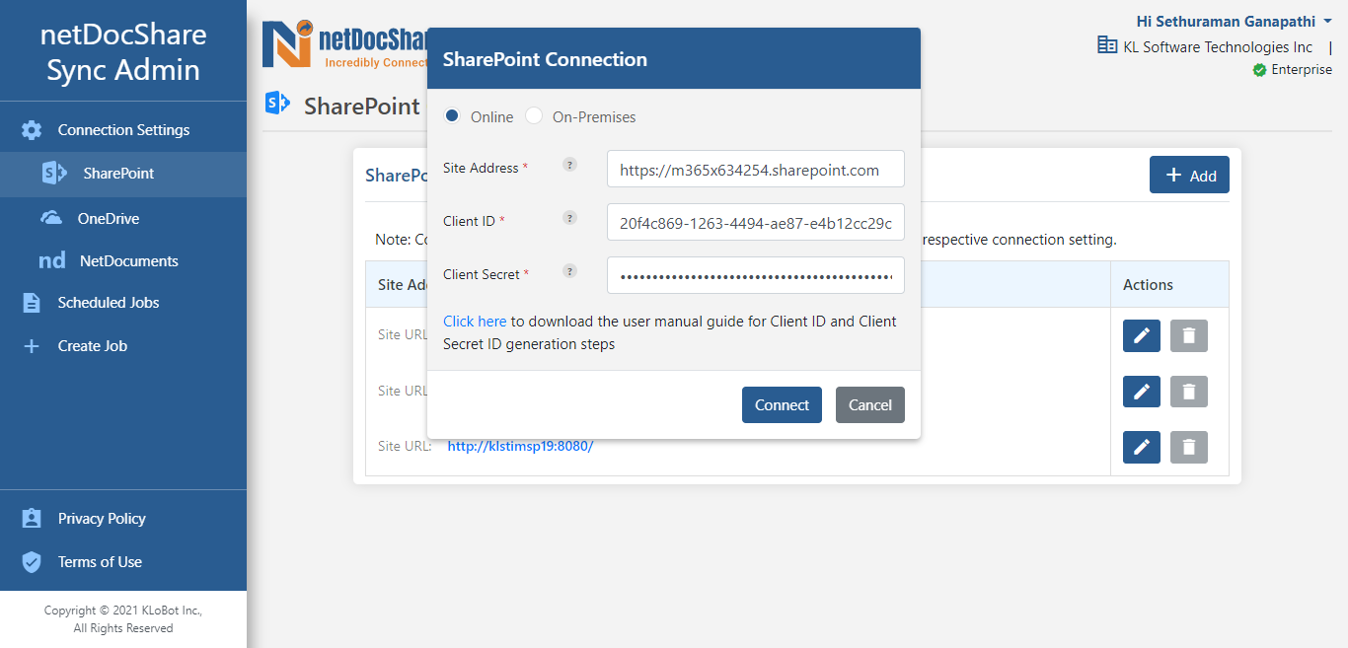Open OneDrive via its cloud icon
1348x648 pixels.
(x=51, y=218)
